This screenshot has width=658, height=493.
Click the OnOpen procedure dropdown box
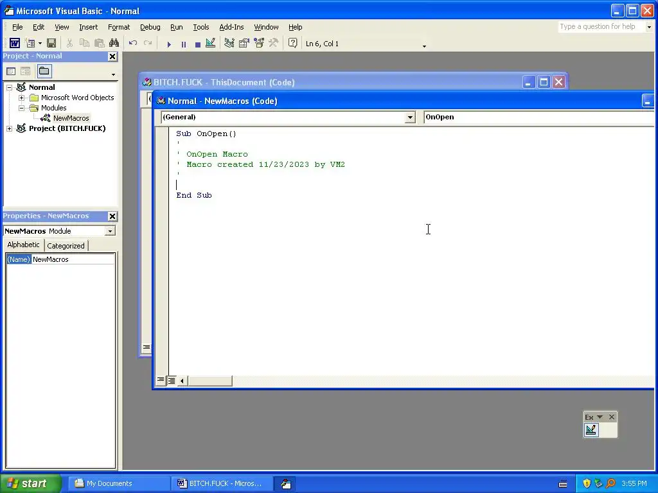tap(538, 117)
